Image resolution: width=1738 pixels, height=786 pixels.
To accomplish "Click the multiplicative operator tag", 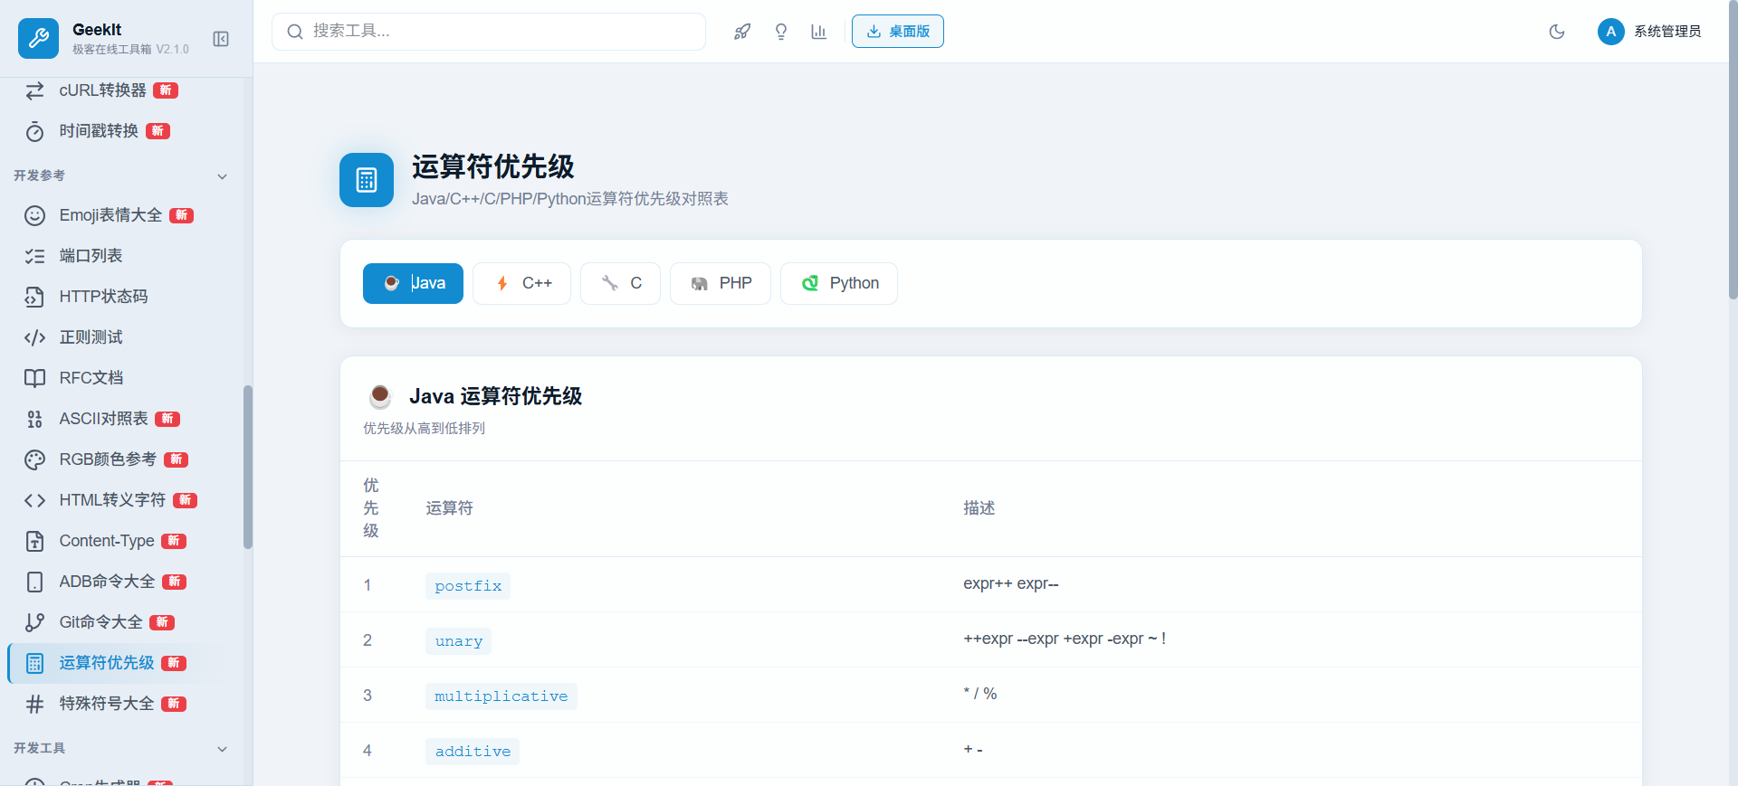I will [x=501, y=696].
